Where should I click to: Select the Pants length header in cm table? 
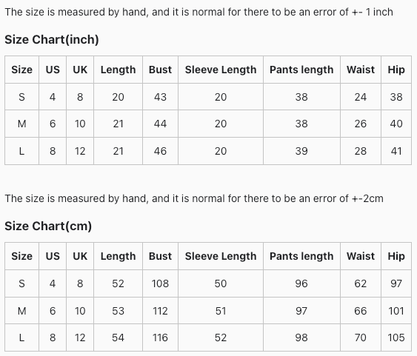pyautogui.click(x=301, y=256)
